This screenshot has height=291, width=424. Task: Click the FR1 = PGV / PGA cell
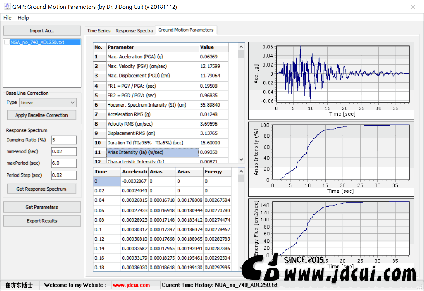tap(152, 86)
